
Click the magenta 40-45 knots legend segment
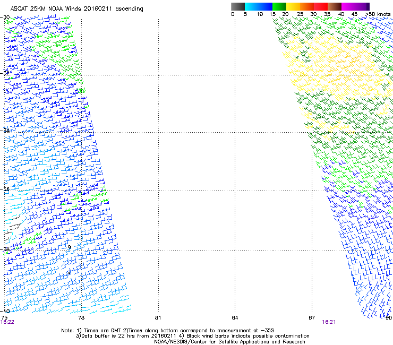pyautogui.click(x=348, y=6)
